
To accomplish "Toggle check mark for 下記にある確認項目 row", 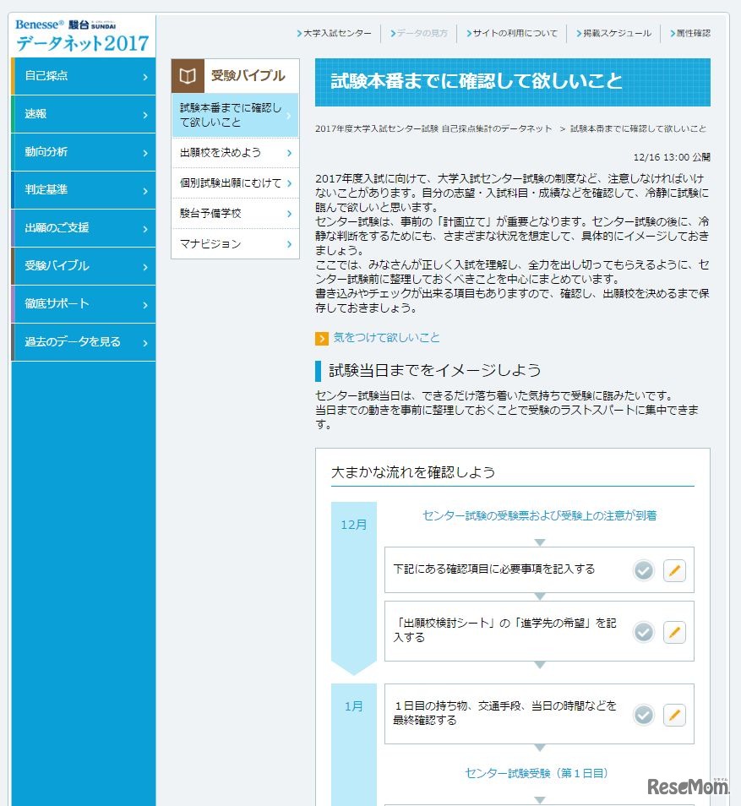I will point(643,570).
